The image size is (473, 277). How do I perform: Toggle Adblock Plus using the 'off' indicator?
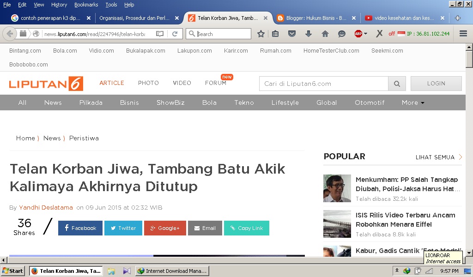393,34
